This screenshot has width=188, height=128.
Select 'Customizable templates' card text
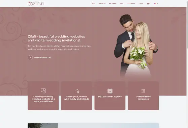[x=143, y=98]
